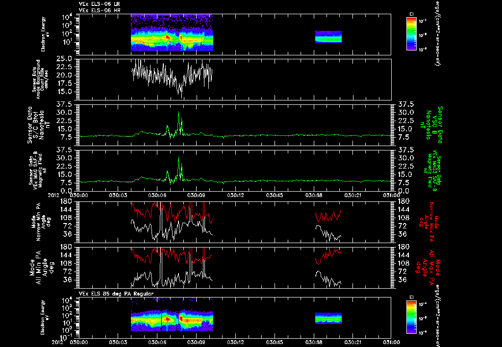Click the red Narrow Max PA trace near 030:18

[328, 216]
